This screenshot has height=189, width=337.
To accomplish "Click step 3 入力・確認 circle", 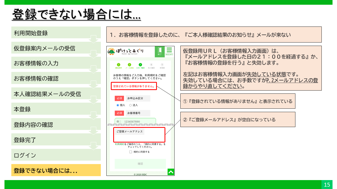I will point(140,65).
